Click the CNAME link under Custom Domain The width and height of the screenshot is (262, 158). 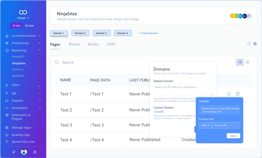click(159, 112)
